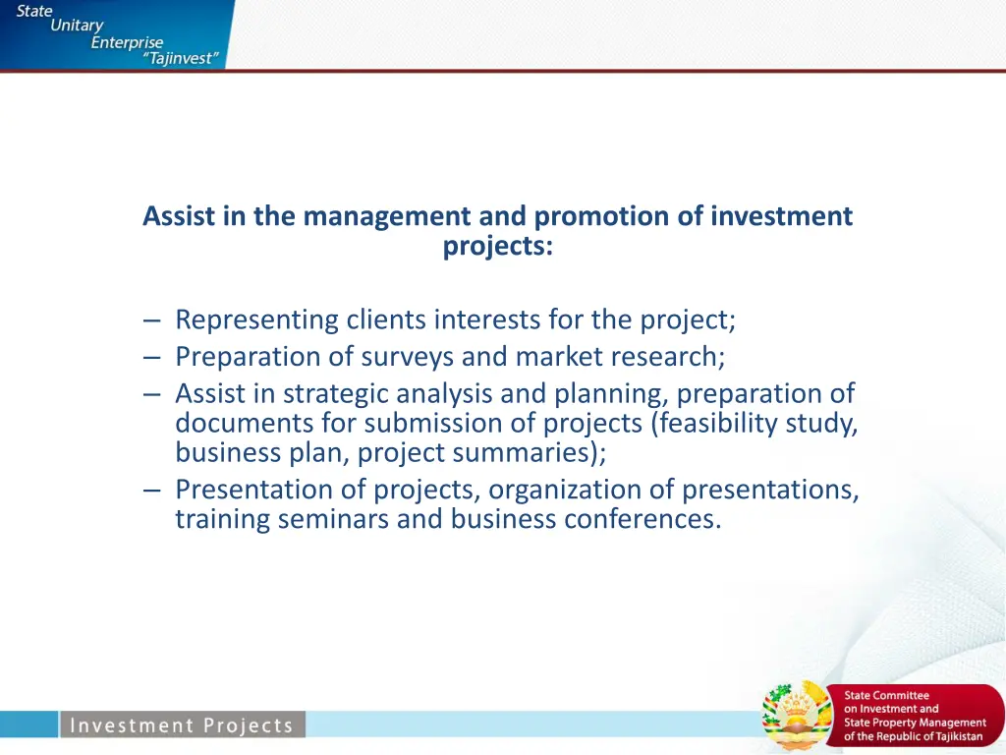The width and height of the screenshot is (1006, 755).
Task: Click the 'Investment Projects' footer label
Action: [x=182, y=725]
